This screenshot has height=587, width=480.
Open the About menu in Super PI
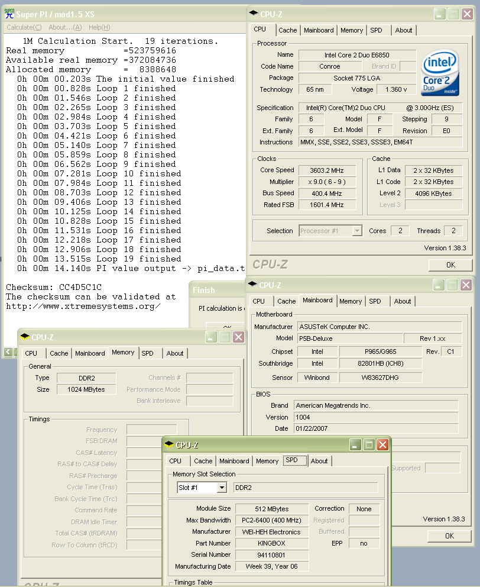pyautogui.click(x=65, y=27)
